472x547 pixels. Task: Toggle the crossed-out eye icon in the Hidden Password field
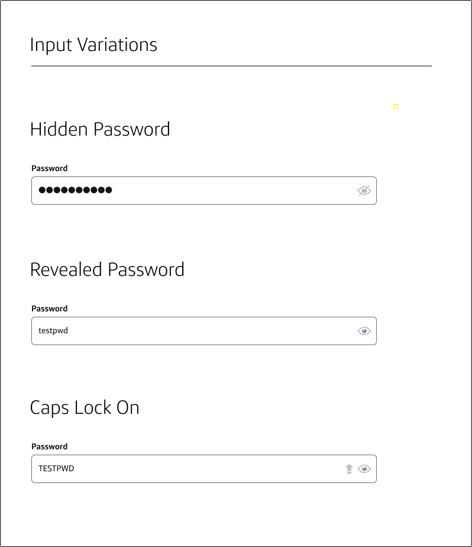pyautogui.click(x=364, y=191)
